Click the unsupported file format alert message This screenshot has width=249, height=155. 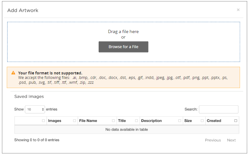click(x=123, y=78)
